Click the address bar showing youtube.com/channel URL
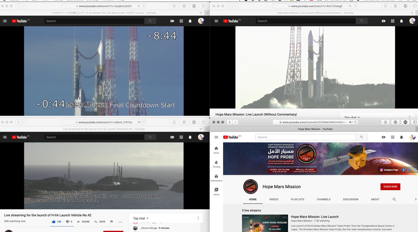 (315, 122)
